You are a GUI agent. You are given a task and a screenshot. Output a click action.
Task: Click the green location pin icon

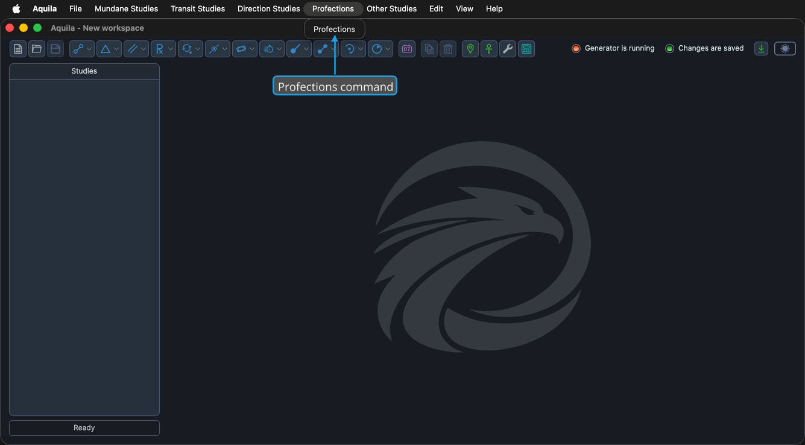[470, 49]
